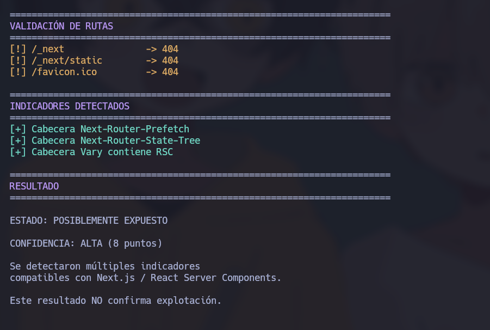Click the warning marker before /favicon.ico
Viewport: 490px width, 330px height.
[x=18, y=72]
